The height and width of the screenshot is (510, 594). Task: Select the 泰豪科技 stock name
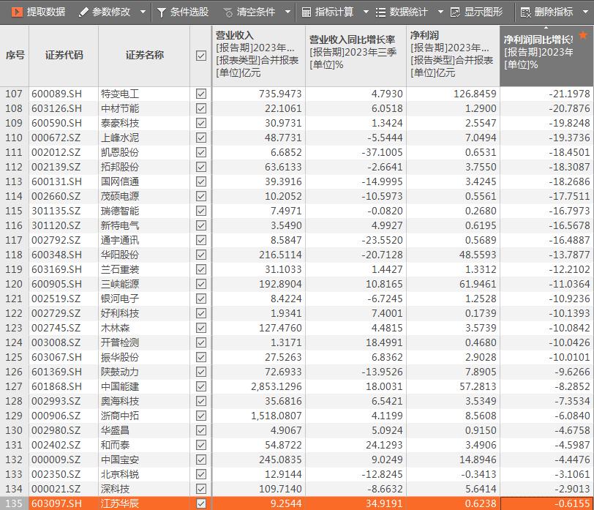pos(120,123)
